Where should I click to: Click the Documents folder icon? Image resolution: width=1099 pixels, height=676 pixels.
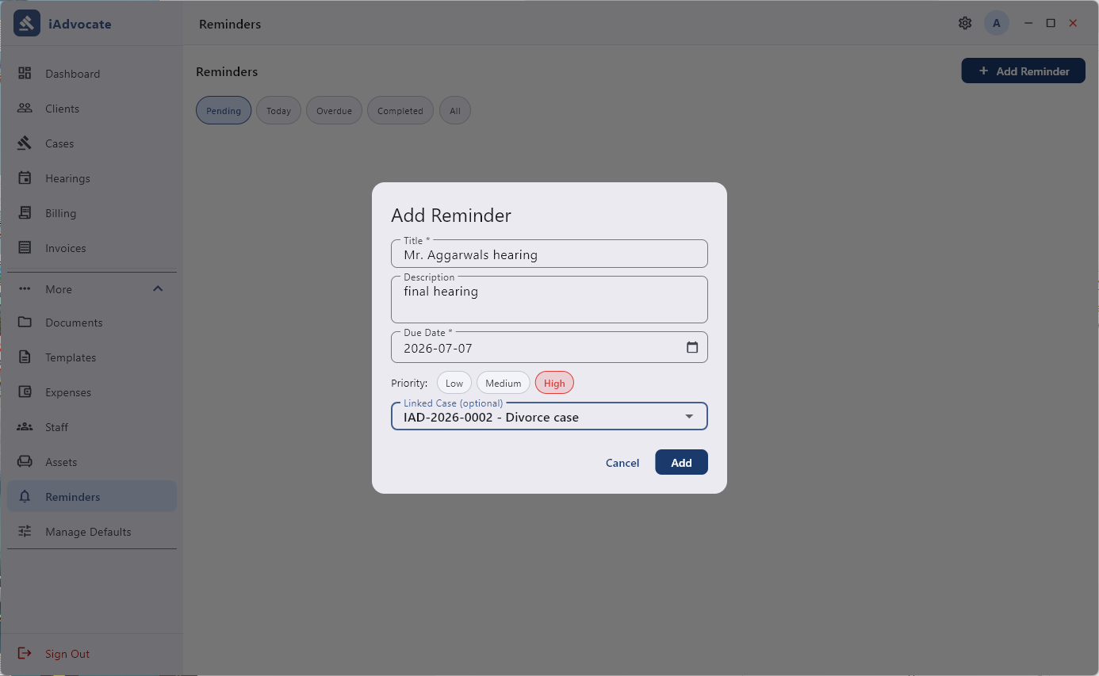[25, 322]
